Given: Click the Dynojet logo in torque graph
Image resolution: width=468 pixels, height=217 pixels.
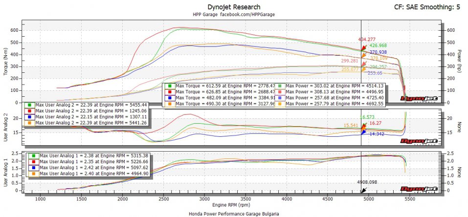Looking at the screenshot, I should coord(418,98).
